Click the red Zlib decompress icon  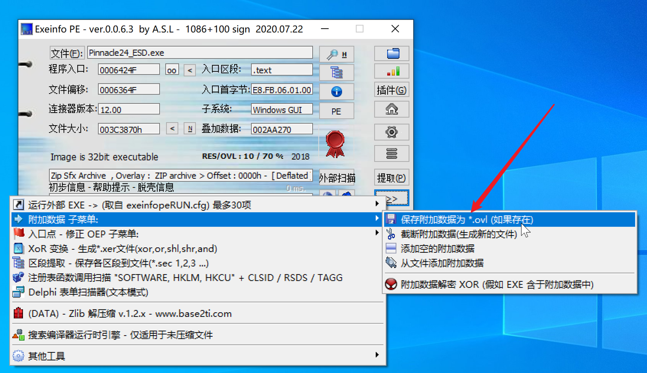(18, 313)
